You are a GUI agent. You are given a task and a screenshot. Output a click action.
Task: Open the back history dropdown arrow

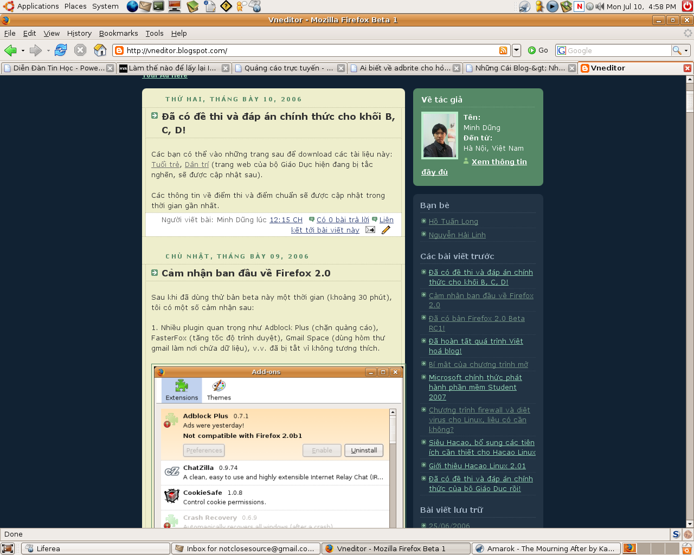coord(23,51)
